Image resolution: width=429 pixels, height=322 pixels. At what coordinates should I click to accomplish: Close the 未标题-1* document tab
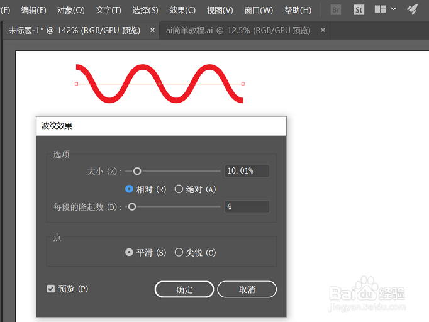pyautogui.click(x=152, y=30)
